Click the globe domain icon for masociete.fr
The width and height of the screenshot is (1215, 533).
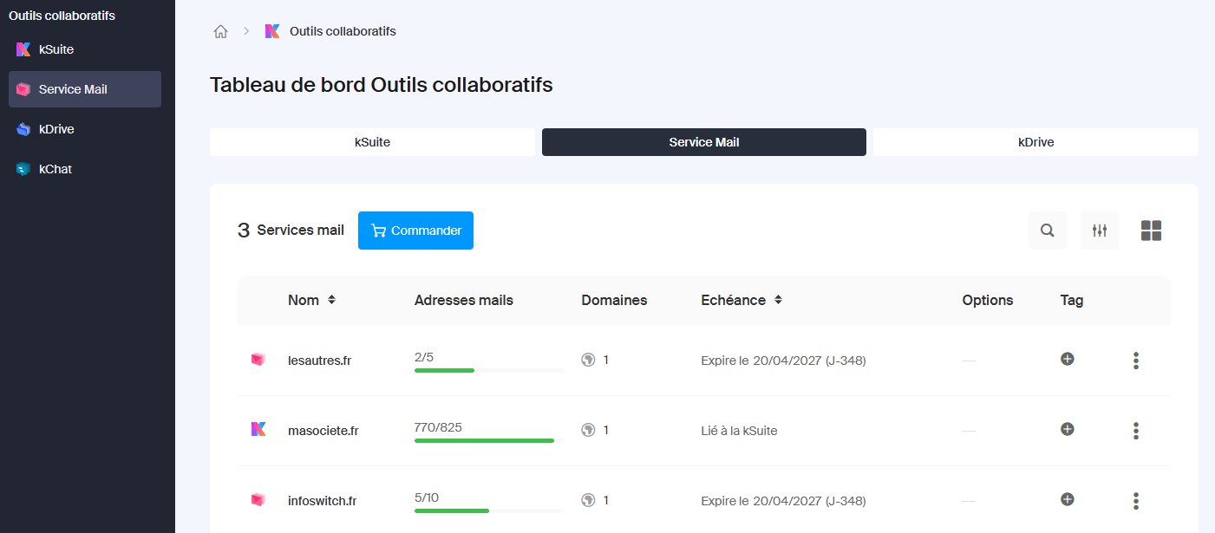point(588,430)
